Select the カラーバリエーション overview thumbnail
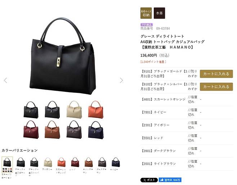The image size is (237, 185). [7, 164]
